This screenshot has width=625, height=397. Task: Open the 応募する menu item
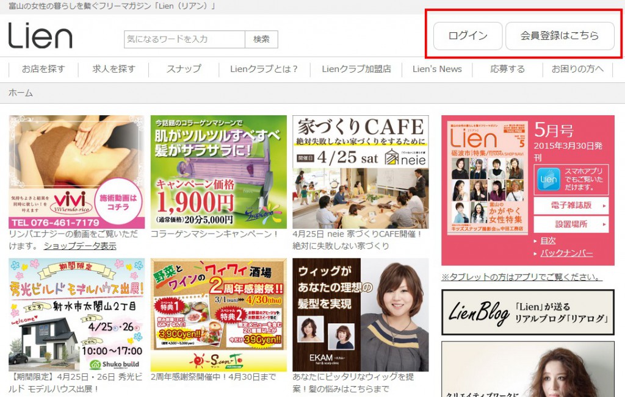[x=507, y=70]
